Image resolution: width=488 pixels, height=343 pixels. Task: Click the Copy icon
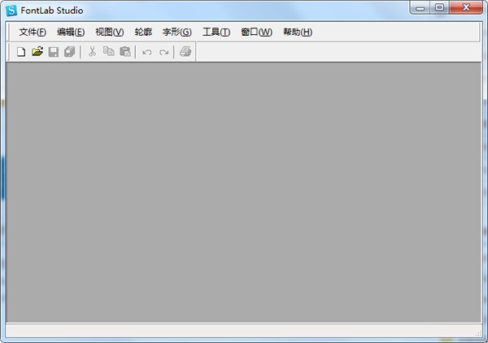109,52
